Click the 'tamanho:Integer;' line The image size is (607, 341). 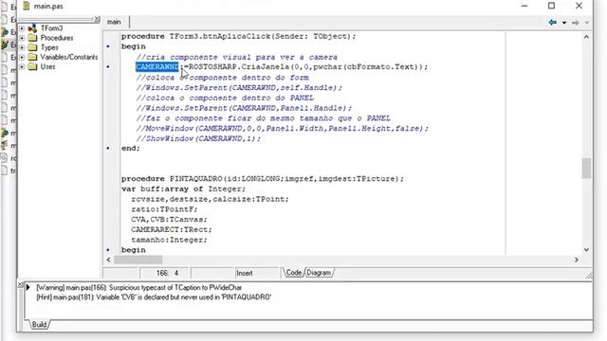(x=169, y=240)
